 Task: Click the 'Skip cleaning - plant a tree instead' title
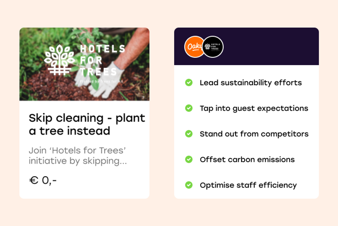click(87, 124)
